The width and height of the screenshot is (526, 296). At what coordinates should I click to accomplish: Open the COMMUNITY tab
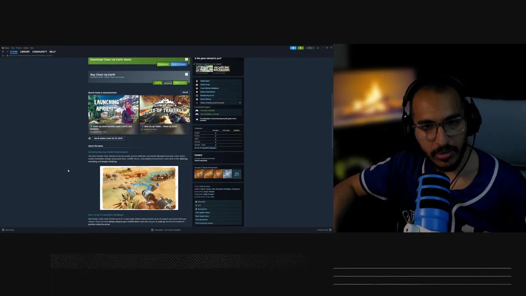[39, 52]
